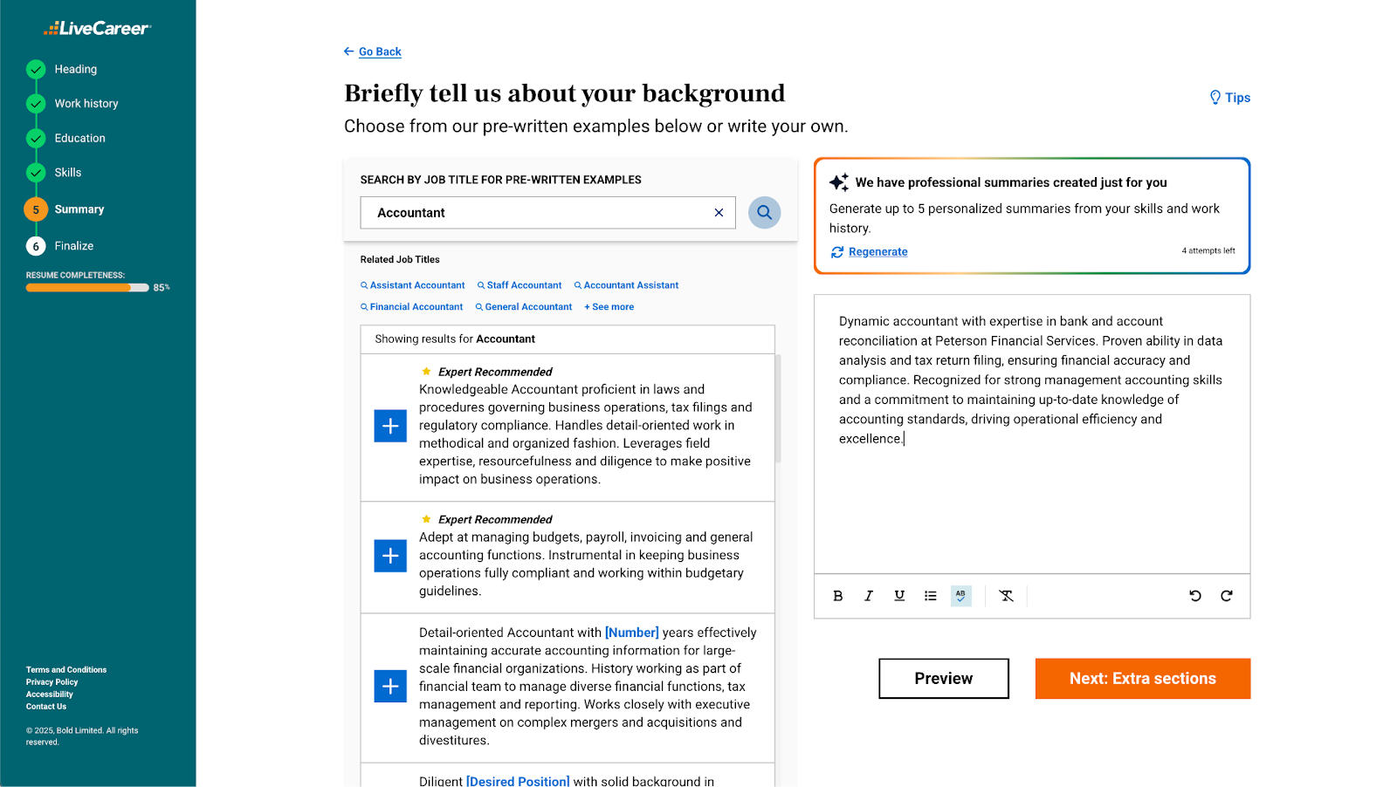This screenshot has width=1397, height=787.
Task: Expand related job titles with See more
Action: point(609,307)
